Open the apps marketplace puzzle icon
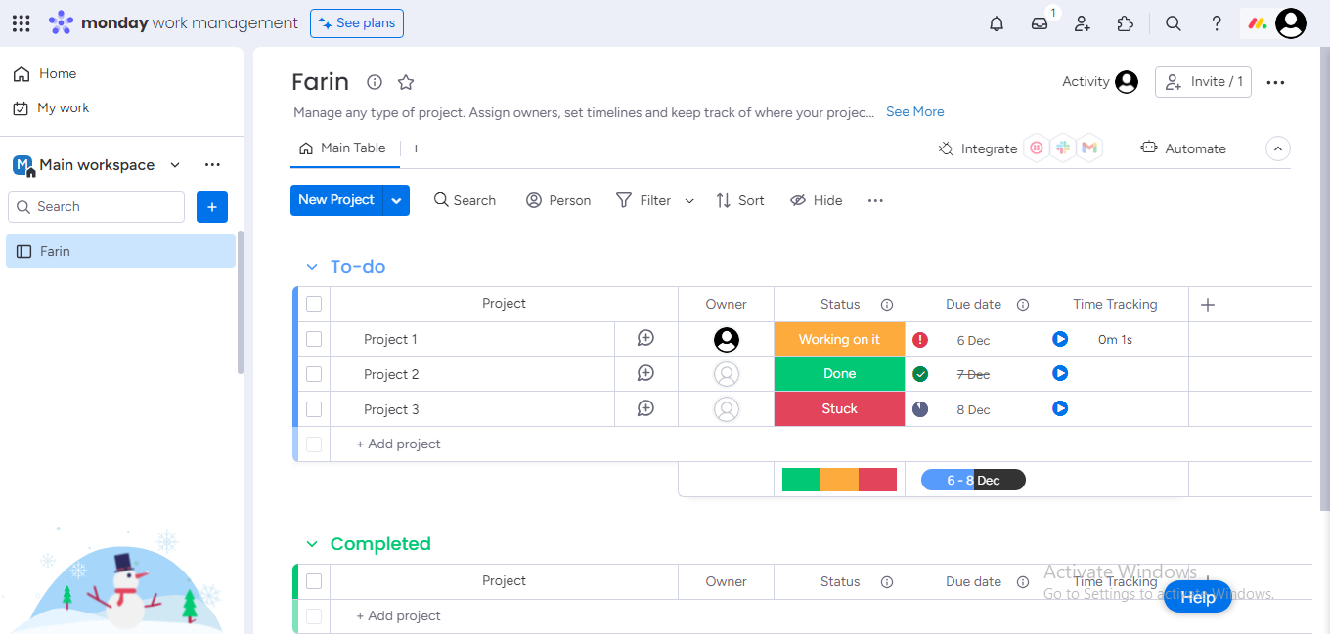Screen dimensions: 1330x634 click(1126, 23)
